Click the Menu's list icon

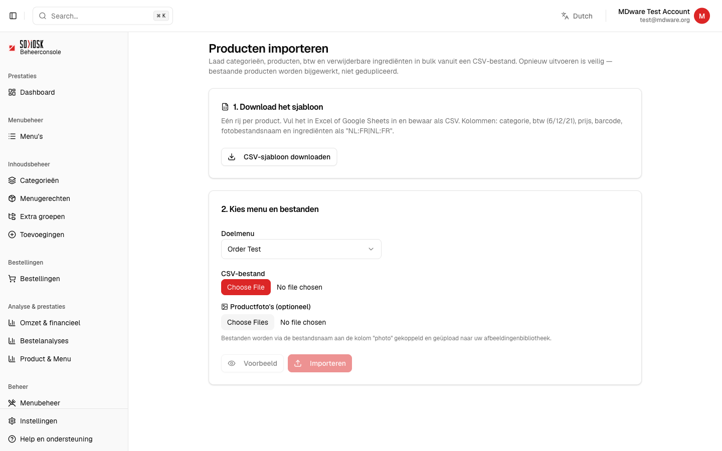(12, 136)
